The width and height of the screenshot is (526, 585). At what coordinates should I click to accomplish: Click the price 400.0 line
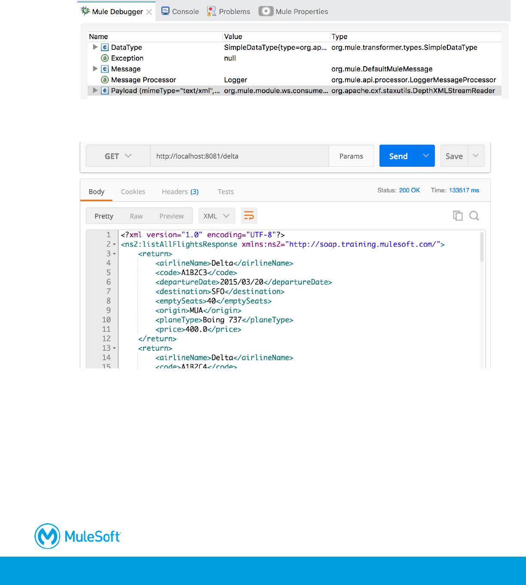tap(198, 329)
